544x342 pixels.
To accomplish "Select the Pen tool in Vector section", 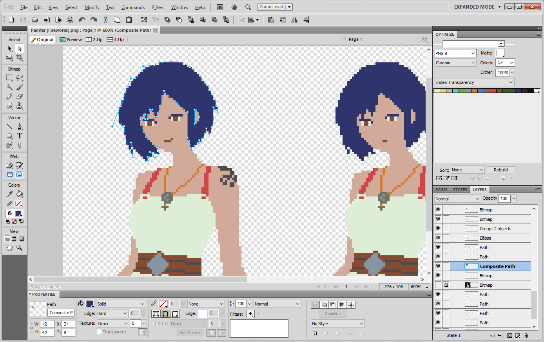I will point(19,126).
